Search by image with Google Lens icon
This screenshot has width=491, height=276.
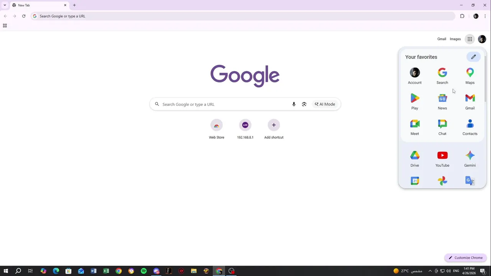pos(304,104)
